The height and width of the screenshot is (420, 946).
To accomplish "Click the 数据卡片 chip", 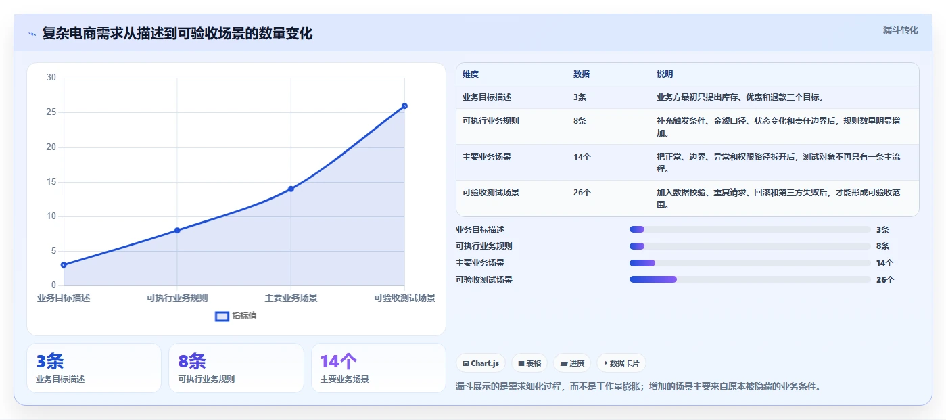I will point(620,363).
